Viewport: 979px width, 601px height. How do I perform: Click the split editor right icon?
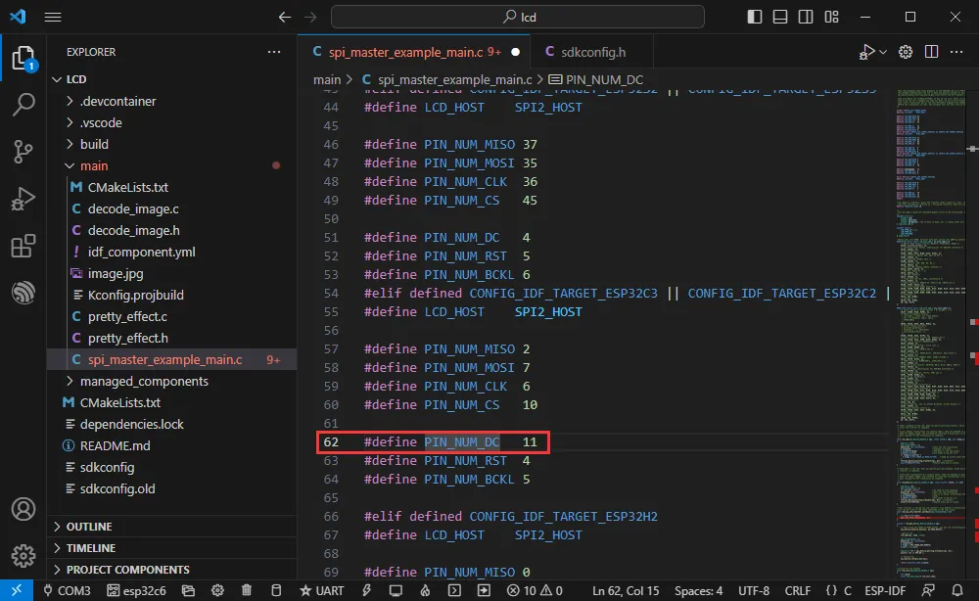[933, 52]
